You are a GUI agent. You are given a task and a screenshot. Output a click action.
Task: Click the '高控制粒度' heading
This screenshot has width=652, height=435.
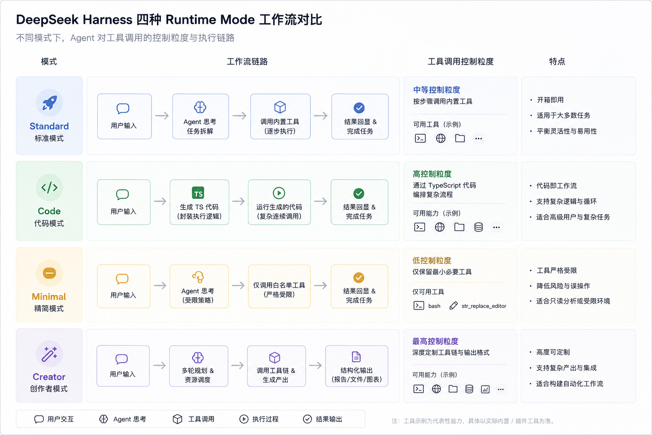coord(432,174)
